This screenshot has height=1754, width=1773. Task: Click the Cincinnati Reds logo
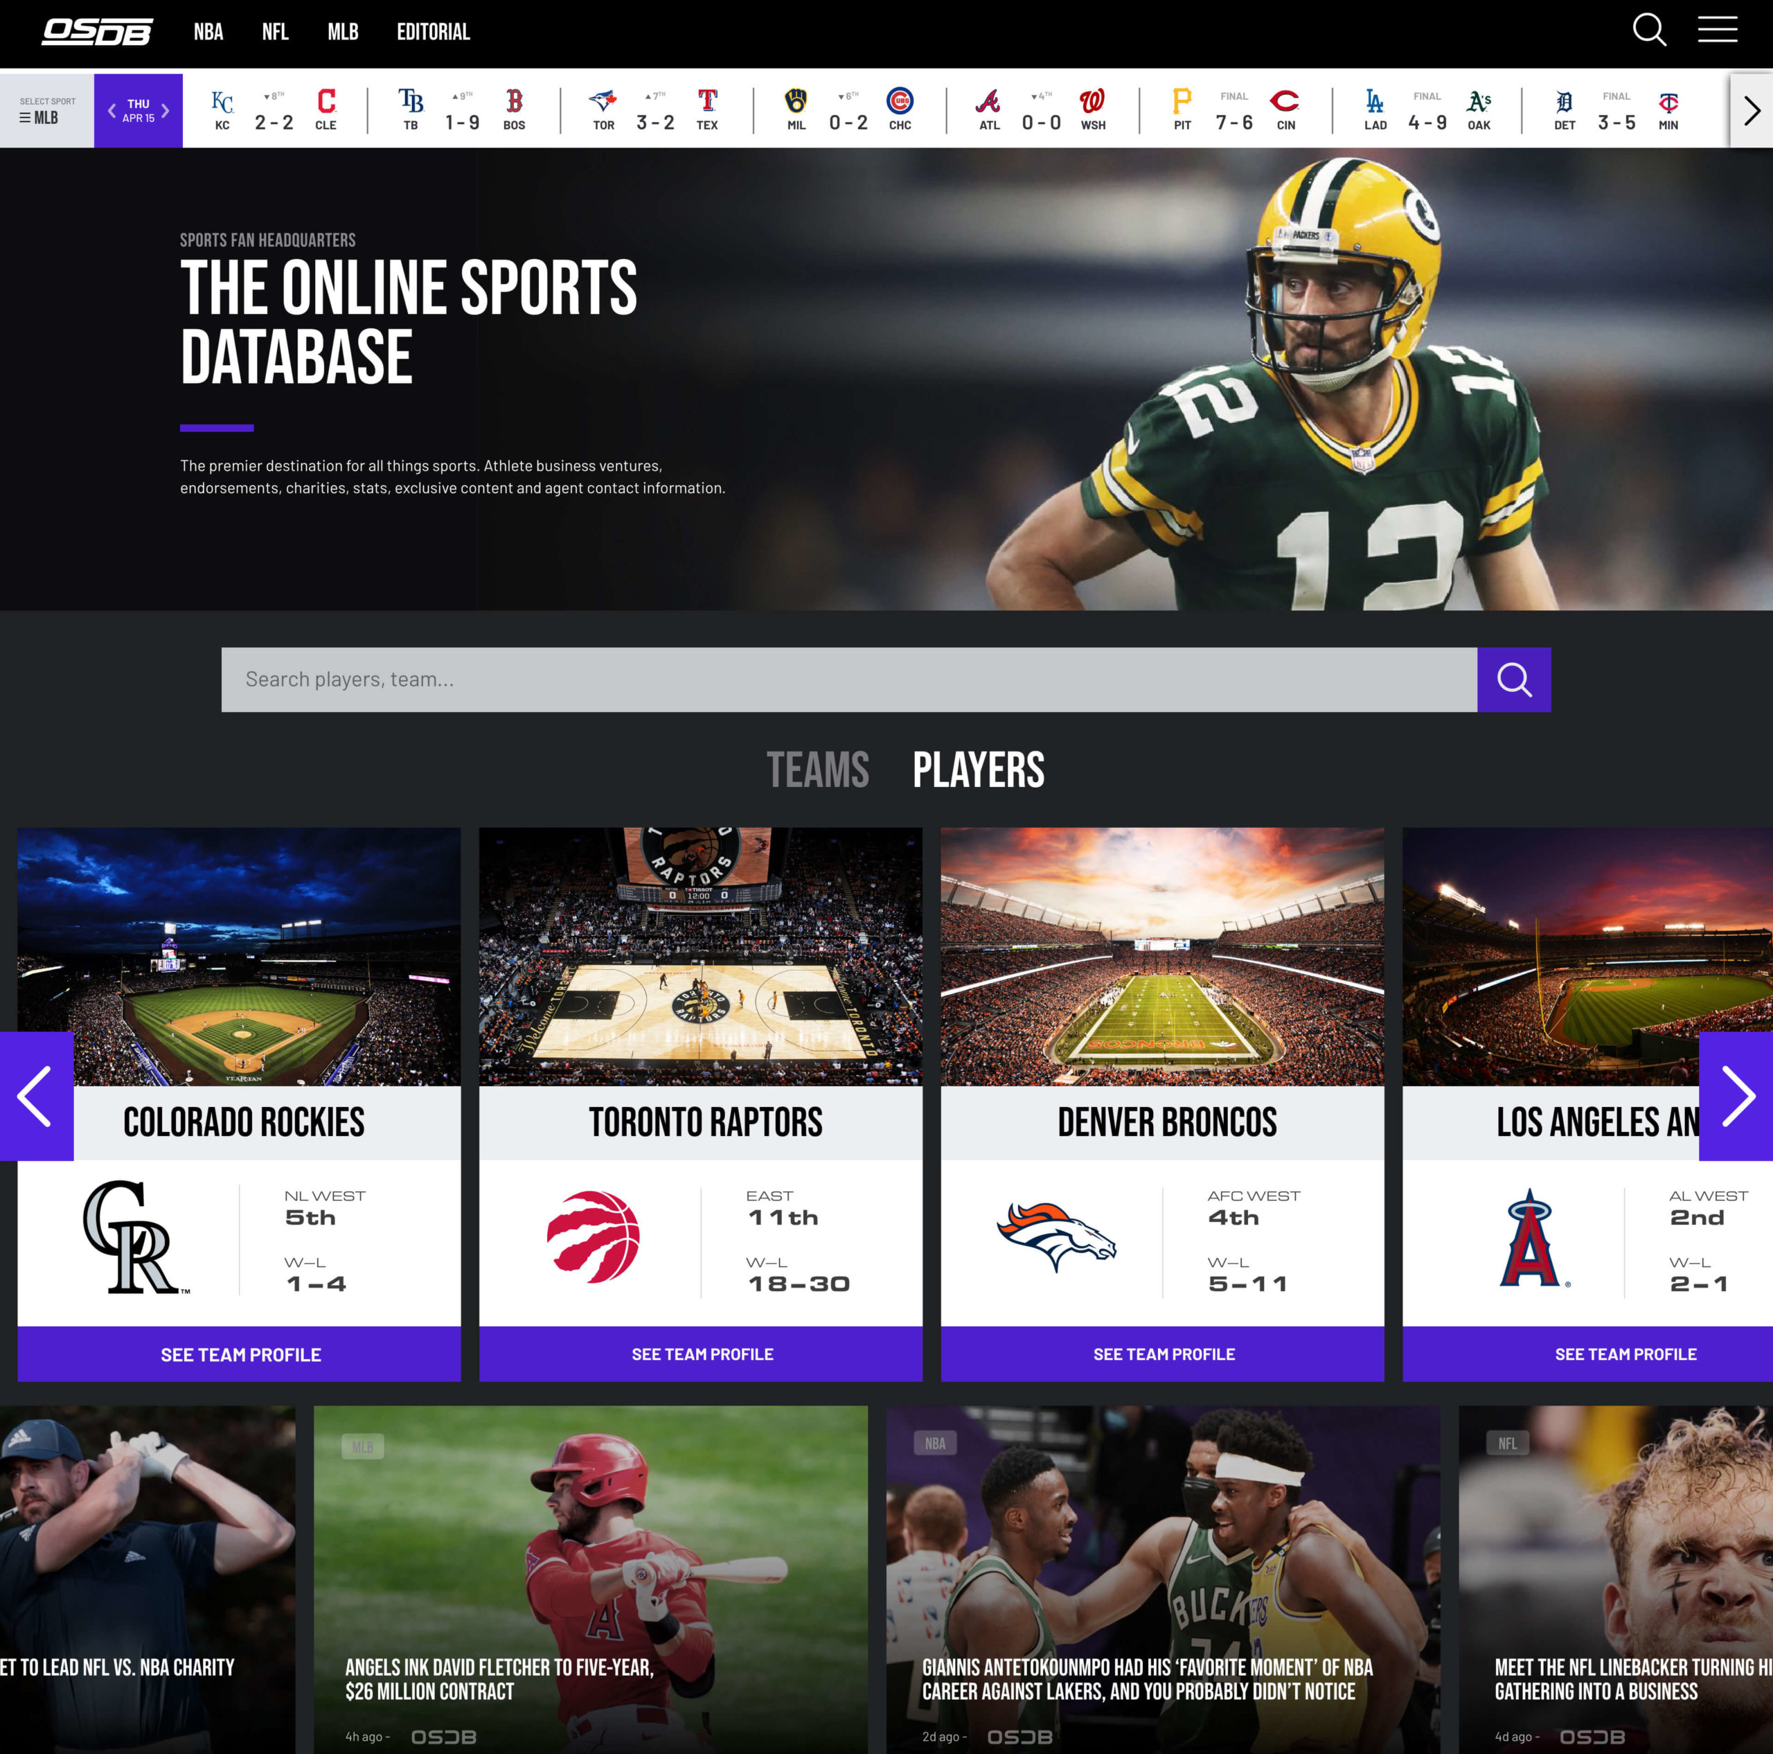pyautogui.click(x=1285, y=101)
